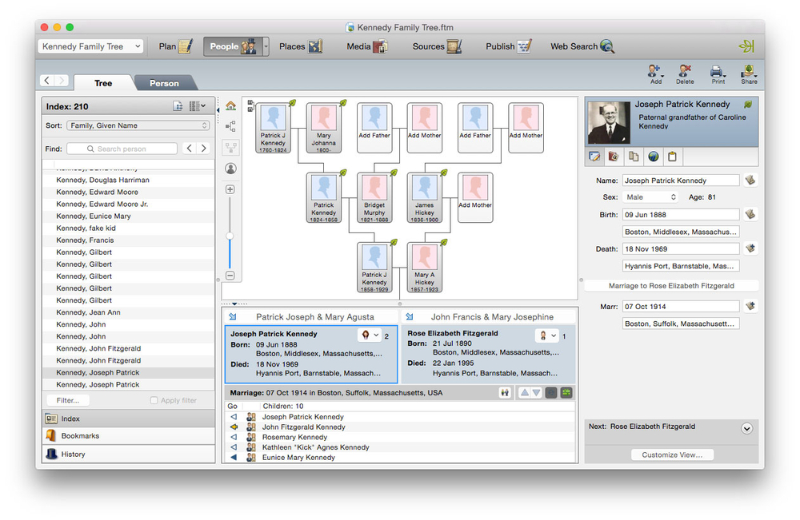Image resolution: width=800 pixels, height=520 pixels.
Task: Click source icon next to Marr field
Action: tap(750, 306)
